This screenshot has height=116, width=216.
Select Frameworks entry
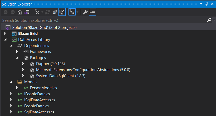40,52
